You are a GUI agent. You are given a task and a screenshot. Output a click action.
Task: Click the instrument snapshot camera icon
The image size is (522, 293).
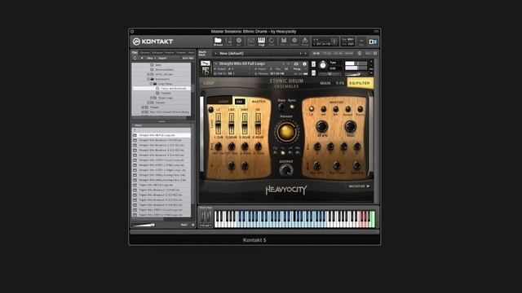coord(296,63)
